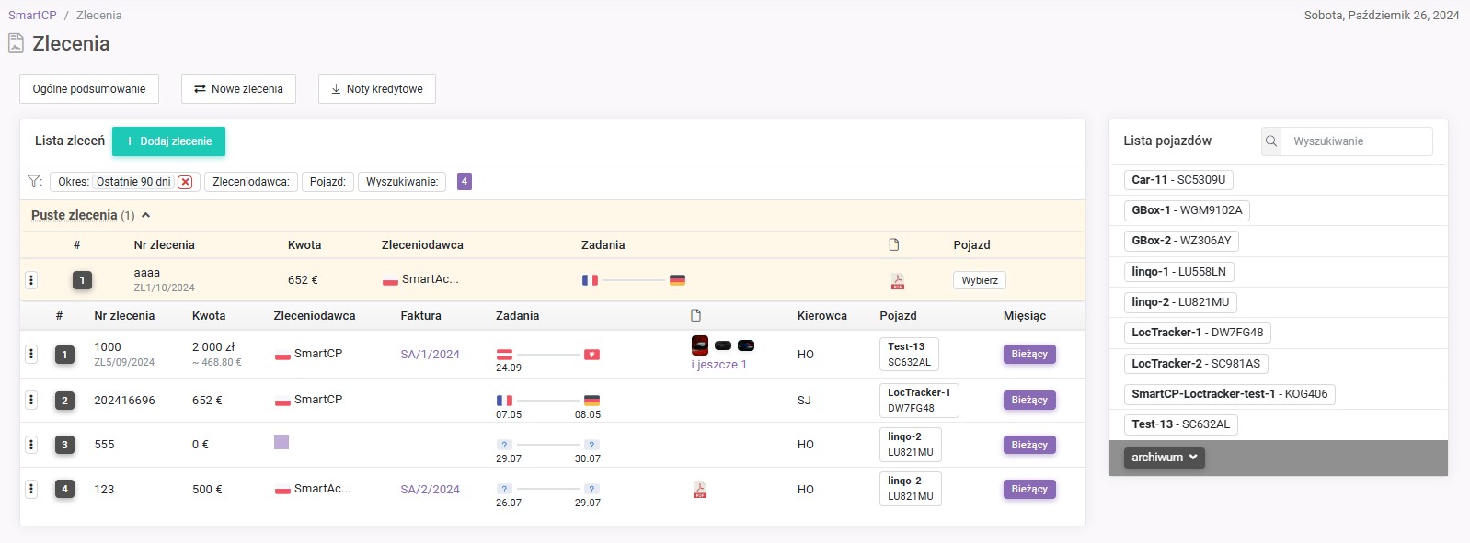Click the filter funnel icon

(34, 181)
